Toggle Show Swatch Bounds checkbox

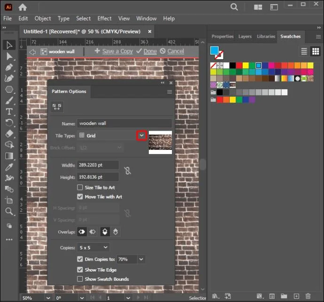80,279
